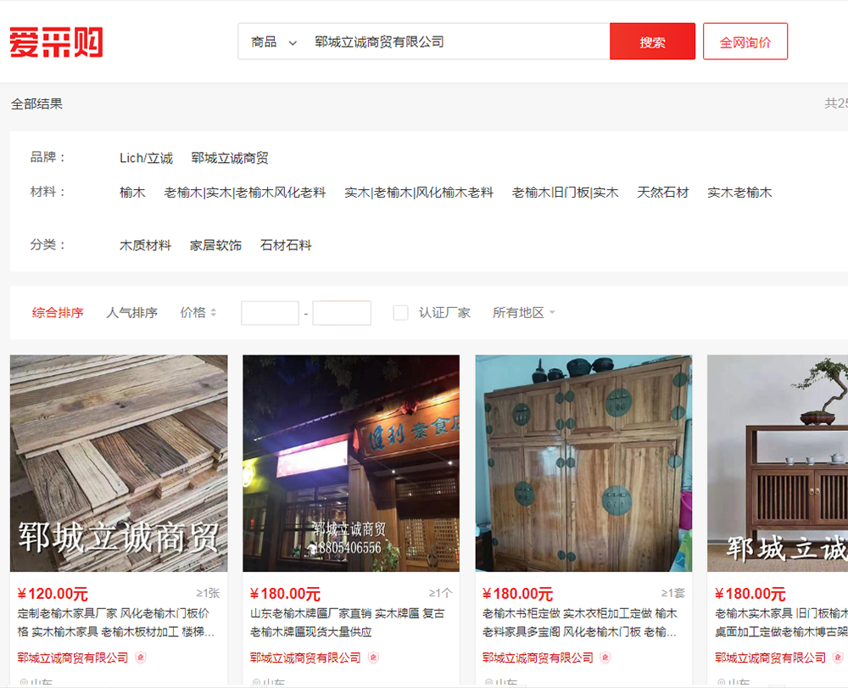The height and width of the screenshot is (688, 848).
Task: Open the 商品 search type dropdown
Action: tap(274, 42)
